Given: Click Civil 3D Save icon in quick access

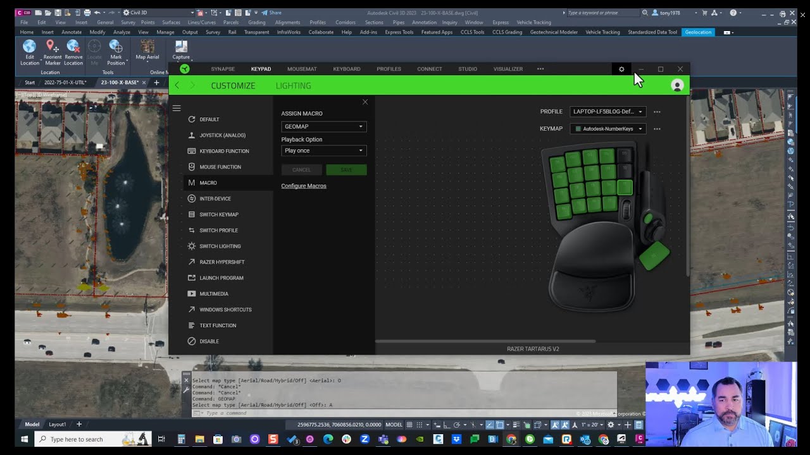Looking at the screenshot, I should (58, 13).
